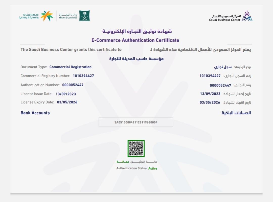273x202 pixels.
Task: Click the English Bank Accounts heading
Action: tap(35, 113)
